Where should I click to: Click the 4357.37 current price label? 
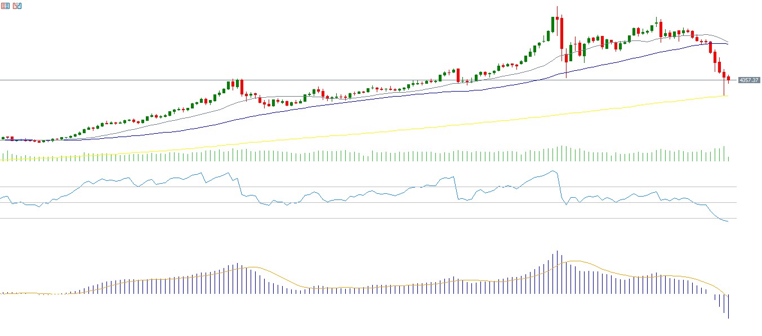[x=748, y=80]
